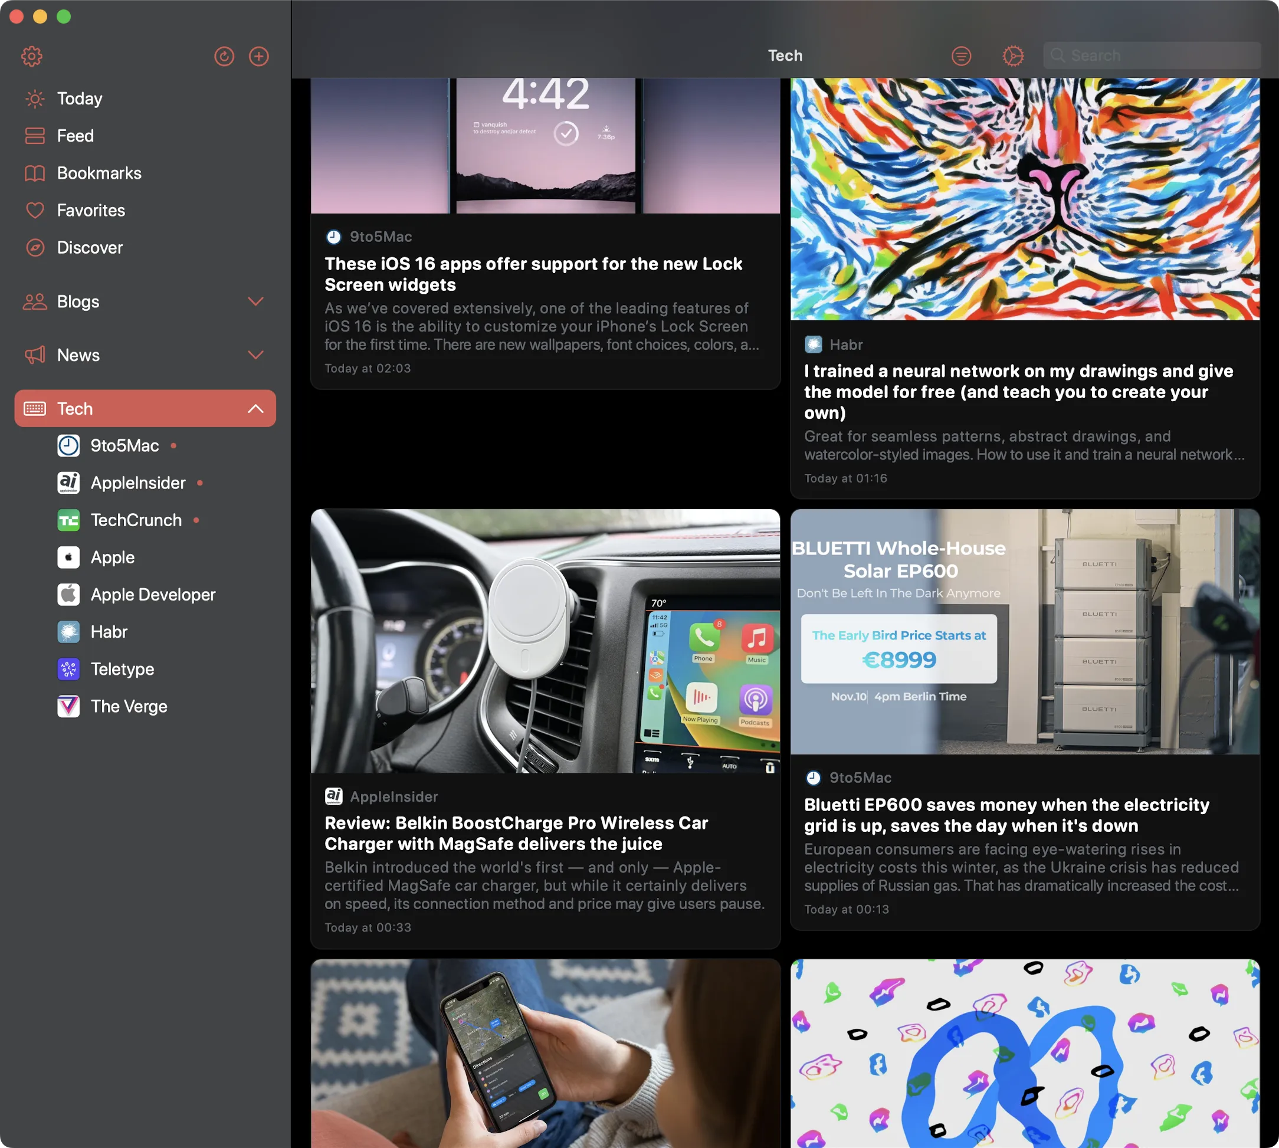Click the TechCrunch unread indicator dot
Screen dimensions: 1279x1148
pyautogui.click(x=196, y=520)
